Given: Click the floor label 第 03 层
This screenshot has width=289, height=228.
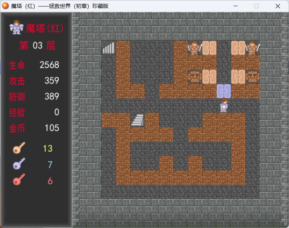Looking at the screenshot, I should (x=37, y=45).
